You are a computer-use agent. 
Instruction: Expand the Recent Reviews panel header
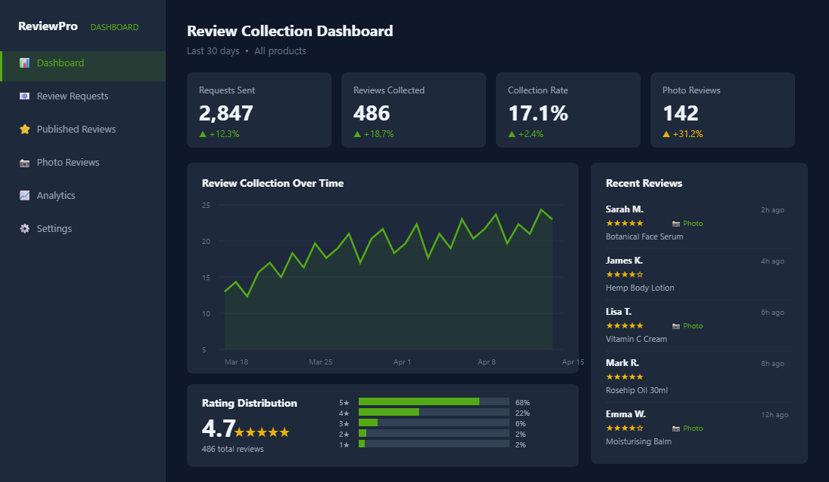pyautogui.click(x=644, y=183)
